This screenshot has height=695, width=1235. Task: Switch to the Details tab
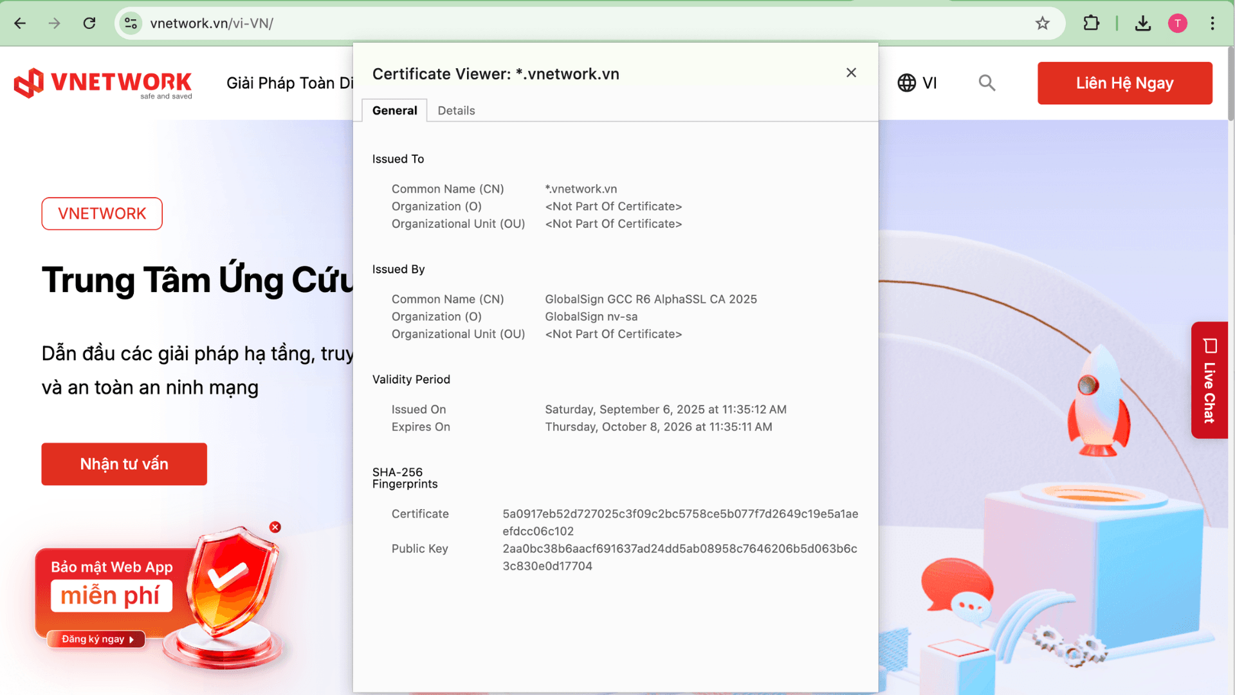click(x=456, y=111)
